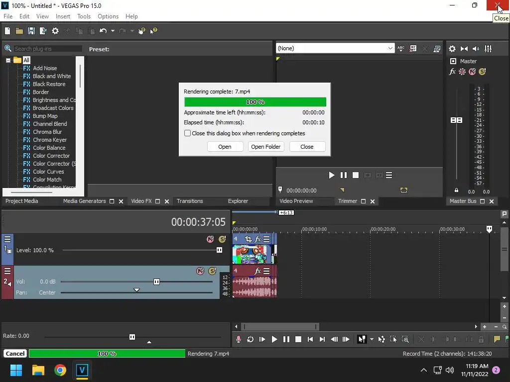Switch to the Video Preview tab
510x382 pixels.
(x=296, y=201)
